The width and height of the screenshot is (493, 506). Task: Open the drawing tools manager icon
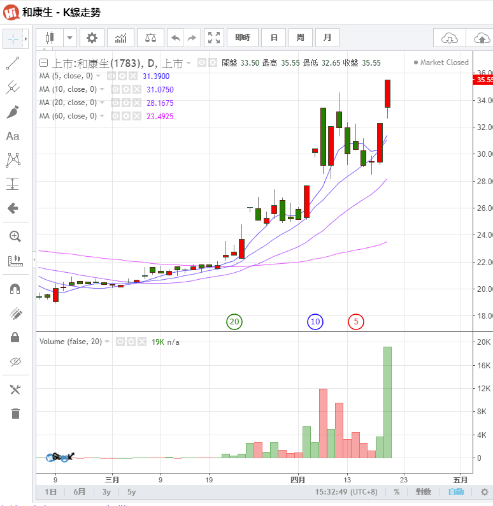[15, 389]
